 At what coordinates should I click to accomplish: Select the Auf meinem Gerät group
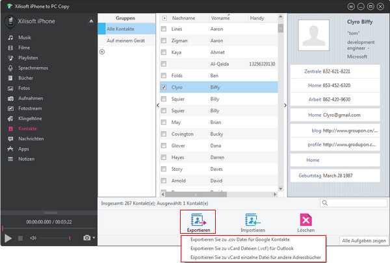(x=127, y=40)
